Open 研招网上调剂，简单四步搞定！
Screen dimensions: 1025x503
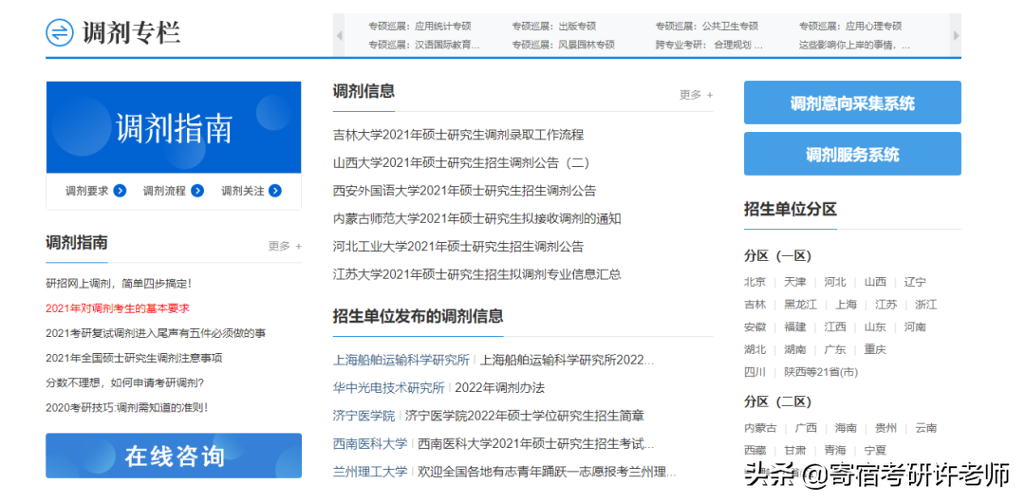click(119, 283)
